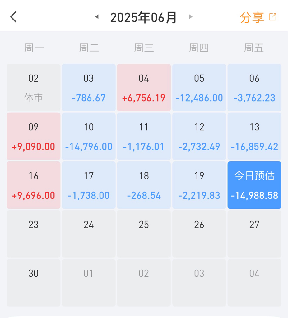Image resolution: width=288 pixels, height=318 pixels.
Task: Select day 02 marked 休市
Action: (34, 88)
